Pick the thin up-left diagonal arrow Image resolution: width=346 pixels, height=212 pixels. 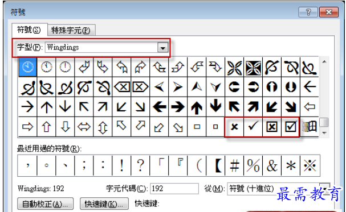click(84, 107)
